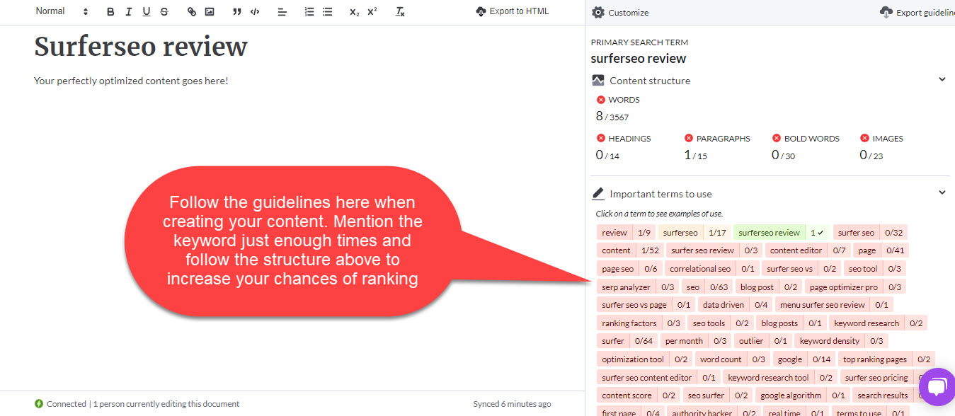Click the Surferseo review title
This screenshot has width=955, height=416.
(x=141, y=47)
